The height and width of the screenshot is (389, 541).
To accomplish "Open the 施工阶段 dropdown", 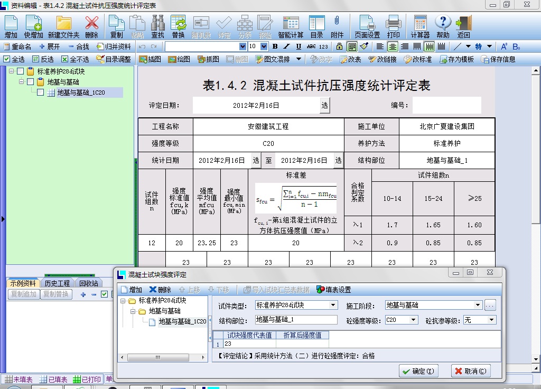I will (x=478, y=305).
